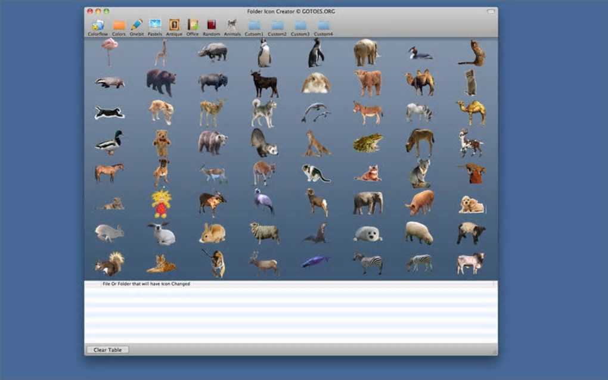608x380 pixels.
Task: Select the Custom4 folder set
Action: (323, 26)
